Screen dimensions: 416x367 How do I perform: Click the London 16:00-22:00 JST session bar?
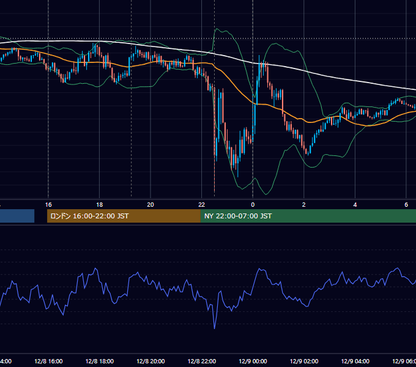point(124,216)
